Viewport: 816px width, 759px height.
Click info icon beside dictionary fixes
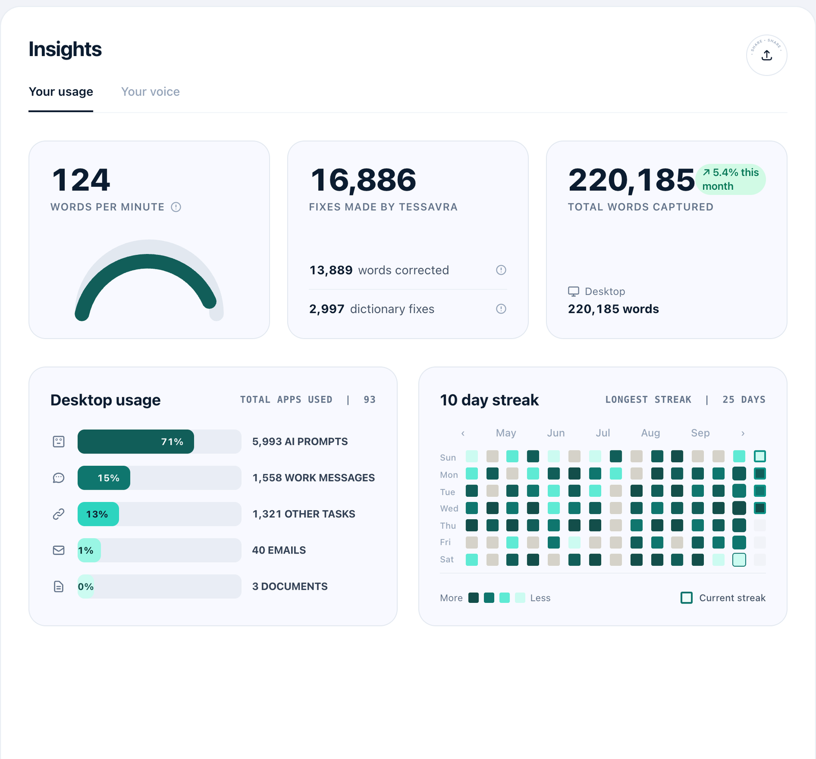tap(501, 309)
